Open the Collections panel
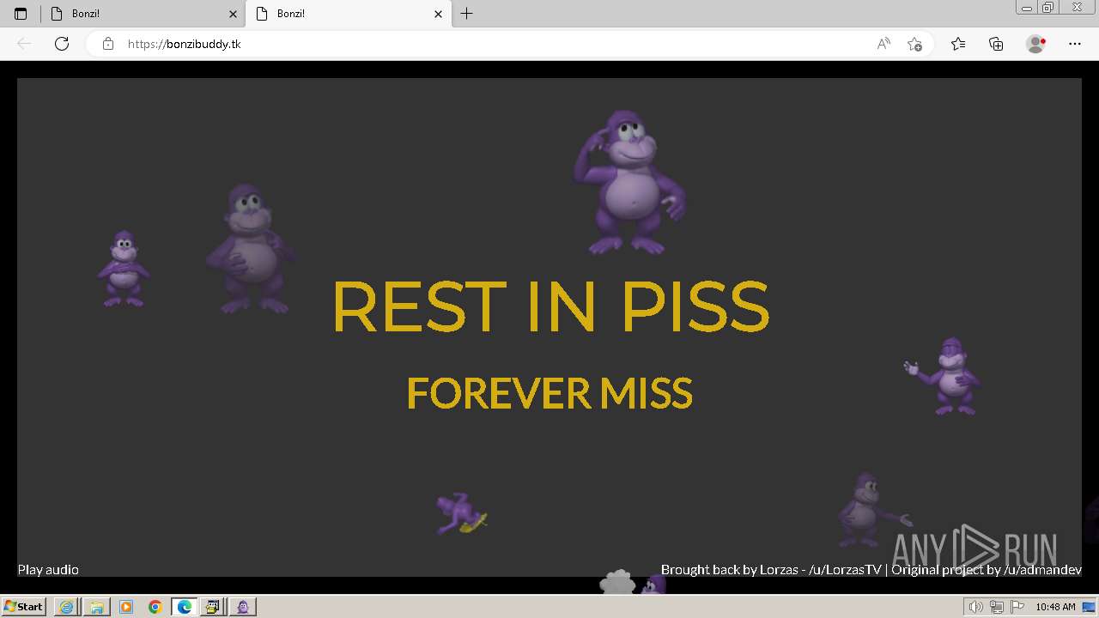Viewport: 1099px width, 618px height. click(x=996, y=44)
